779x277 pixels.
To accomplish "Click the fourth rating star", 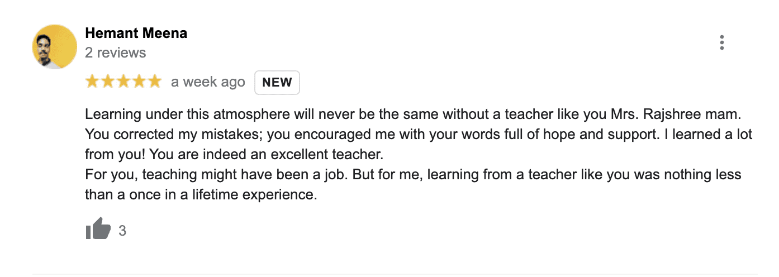I will click(139, 82).
